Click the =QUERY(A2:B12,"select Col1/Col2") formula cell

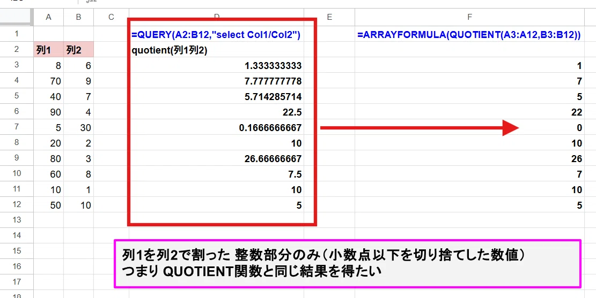point(216,34)
